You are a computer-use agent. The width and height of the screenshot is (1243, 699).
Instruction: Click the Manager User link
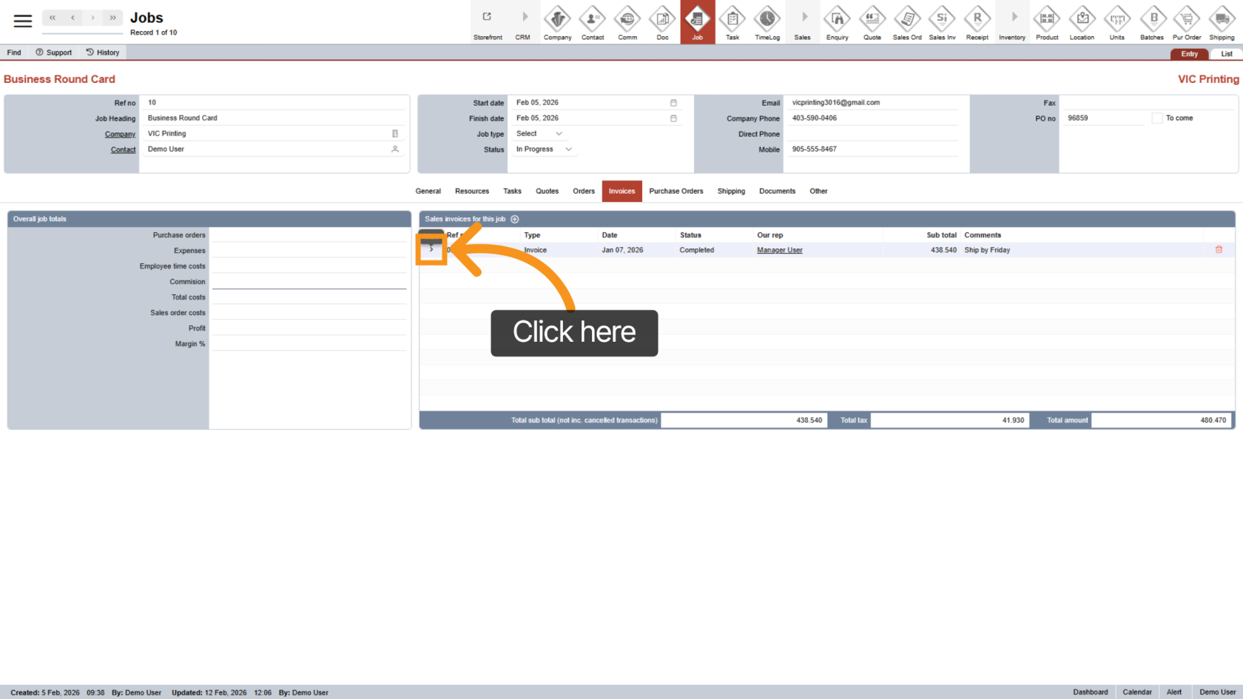pos(779,250)
